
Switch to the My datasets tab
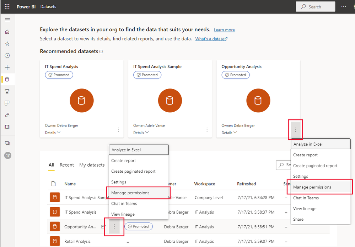[x=92, y=165]
